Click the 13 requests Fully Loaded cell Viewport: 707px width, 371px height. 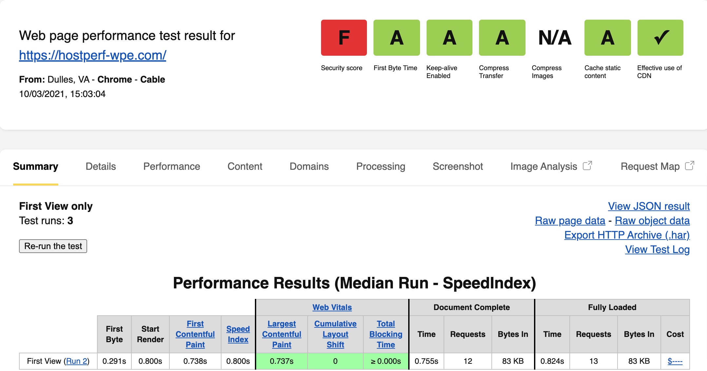(x=594, y=361)
